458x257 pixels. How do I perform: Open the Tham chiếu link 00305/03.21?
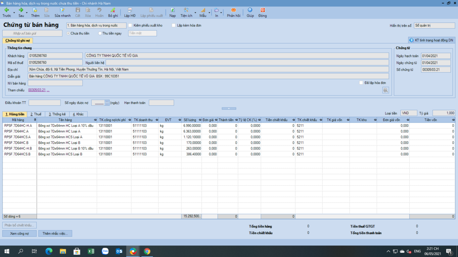tap(37, 90)
